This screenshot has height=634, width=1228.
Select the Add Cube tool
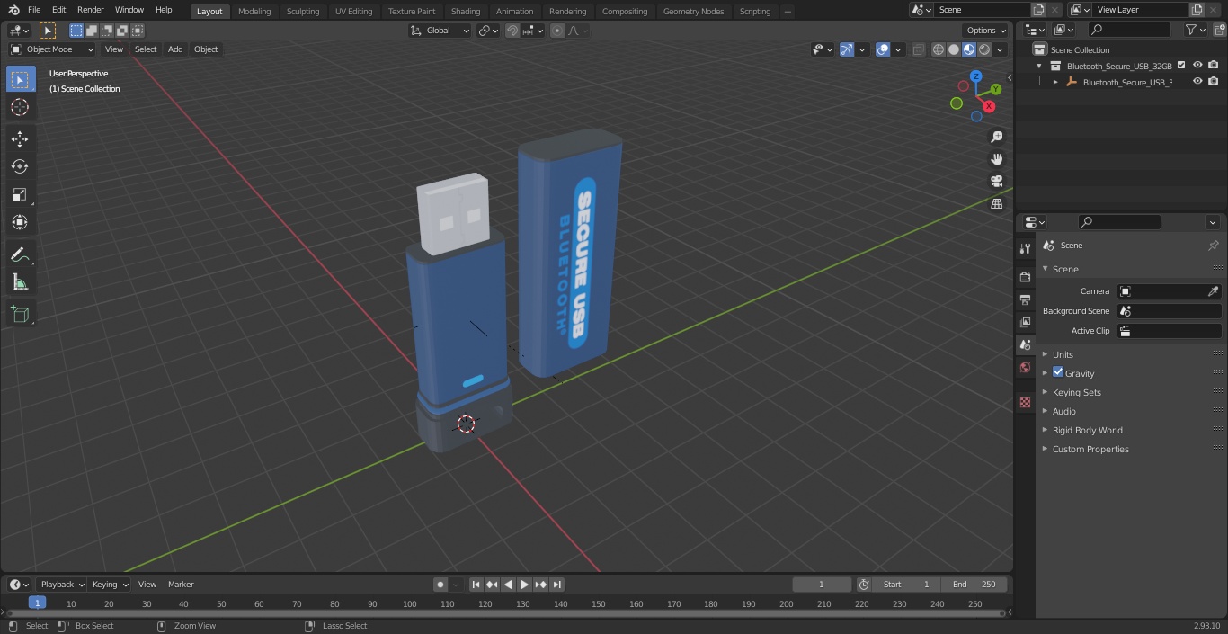[x=20, y=314]
